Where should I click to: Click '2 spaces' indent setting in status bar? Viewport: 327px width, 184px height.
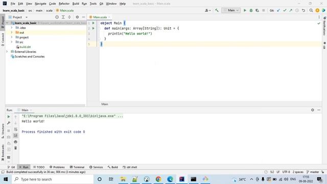pyautogui.click(x=298, y=172)
